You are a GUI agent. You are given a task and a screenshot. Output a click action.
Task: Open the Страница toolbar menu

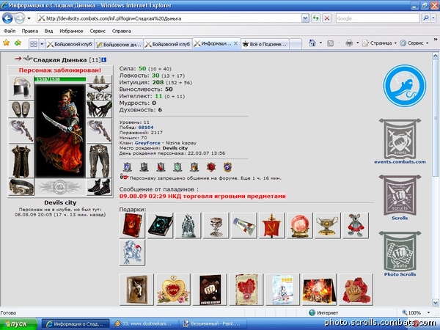pos(379,43)
